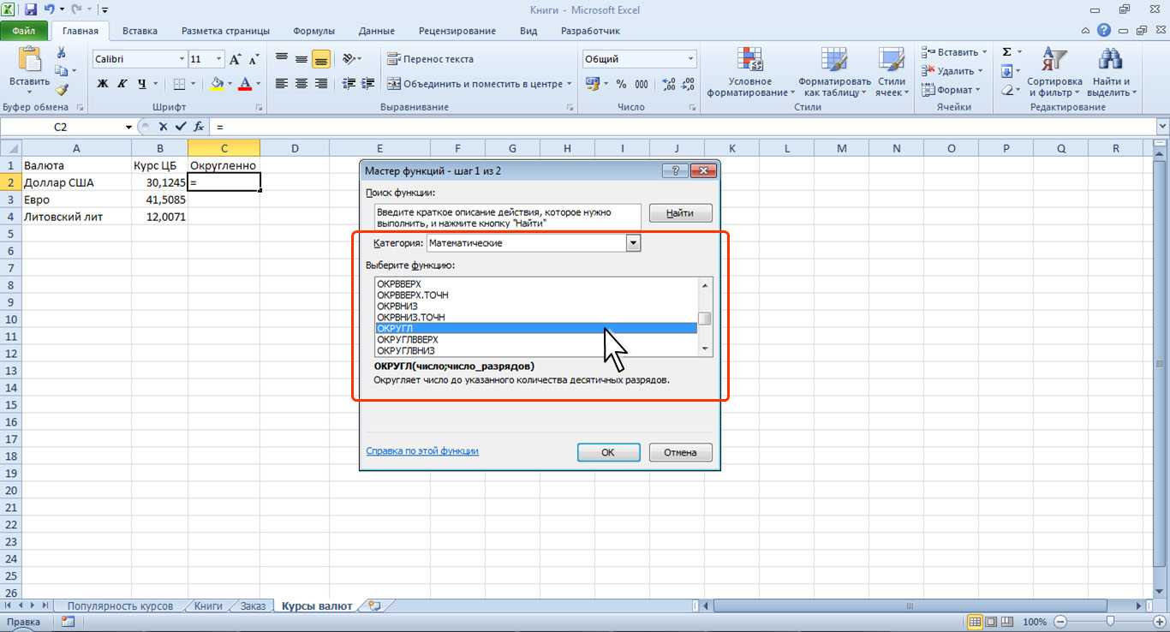The height and width of the screenshot is (632, 1170).
Task: Open Форматировать как таблицу gallery
Action: coord(834,72)
